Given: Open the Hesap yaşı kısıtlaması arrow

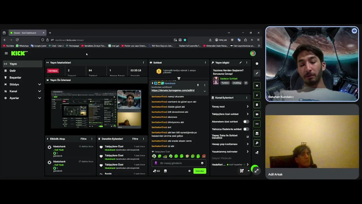Looking at the screenshot, I should pyautogui.click(x=247, y=144).
